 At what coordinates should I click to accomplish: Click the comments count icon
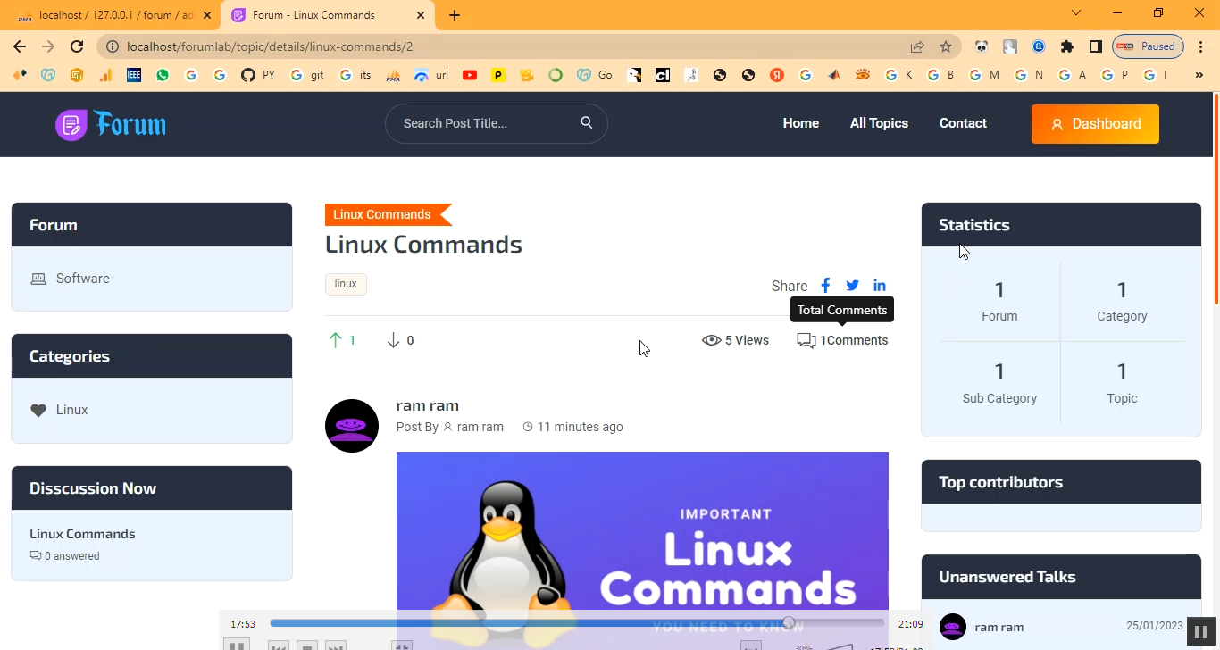(806, 340)
